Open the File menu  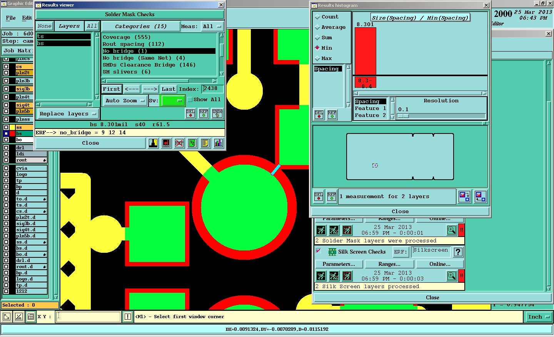tap(11, 18)
